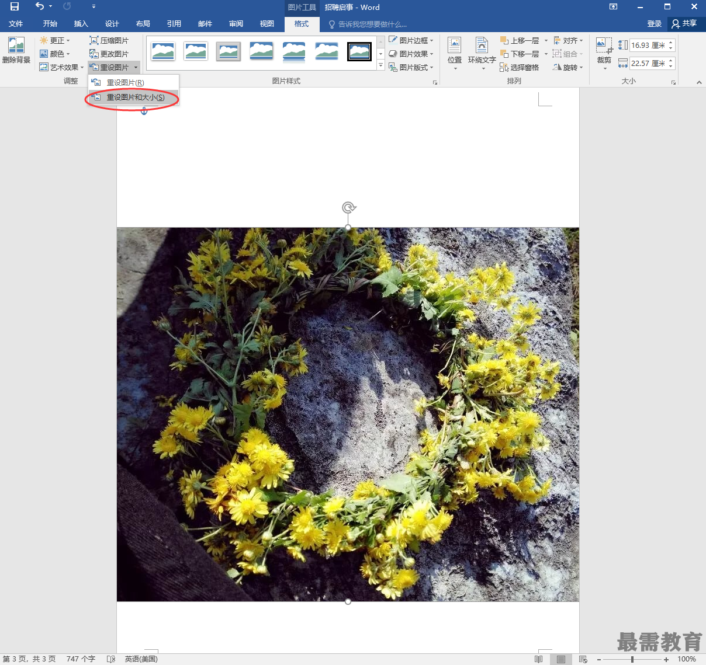Viewport: 706px width, 665px height.
Task: Click the language indicator 英语(美国)
Action: pyautogui.click(x=141, y=659)
